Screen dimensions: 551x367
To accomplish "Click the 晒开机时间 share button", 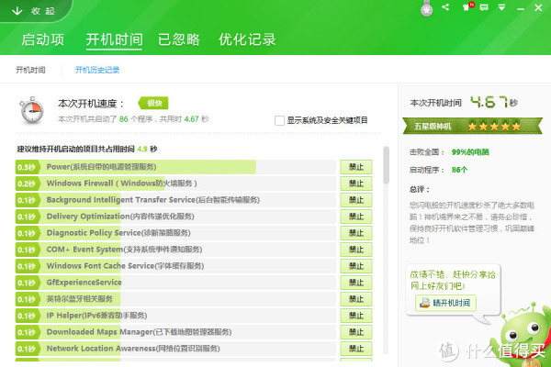I will [x=445, y=303].
